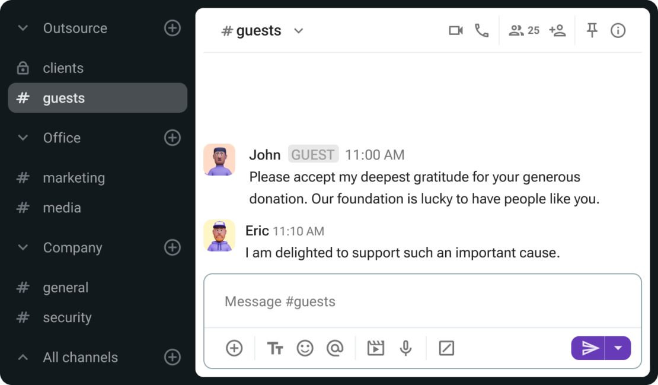Screen dimensions: 658x385
Task: Mention someone using the @ icon
Action: coord(336,348)
